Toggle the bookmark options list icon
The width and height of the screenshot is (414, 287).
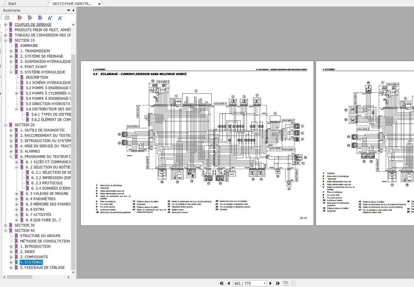tap(7, 18)
